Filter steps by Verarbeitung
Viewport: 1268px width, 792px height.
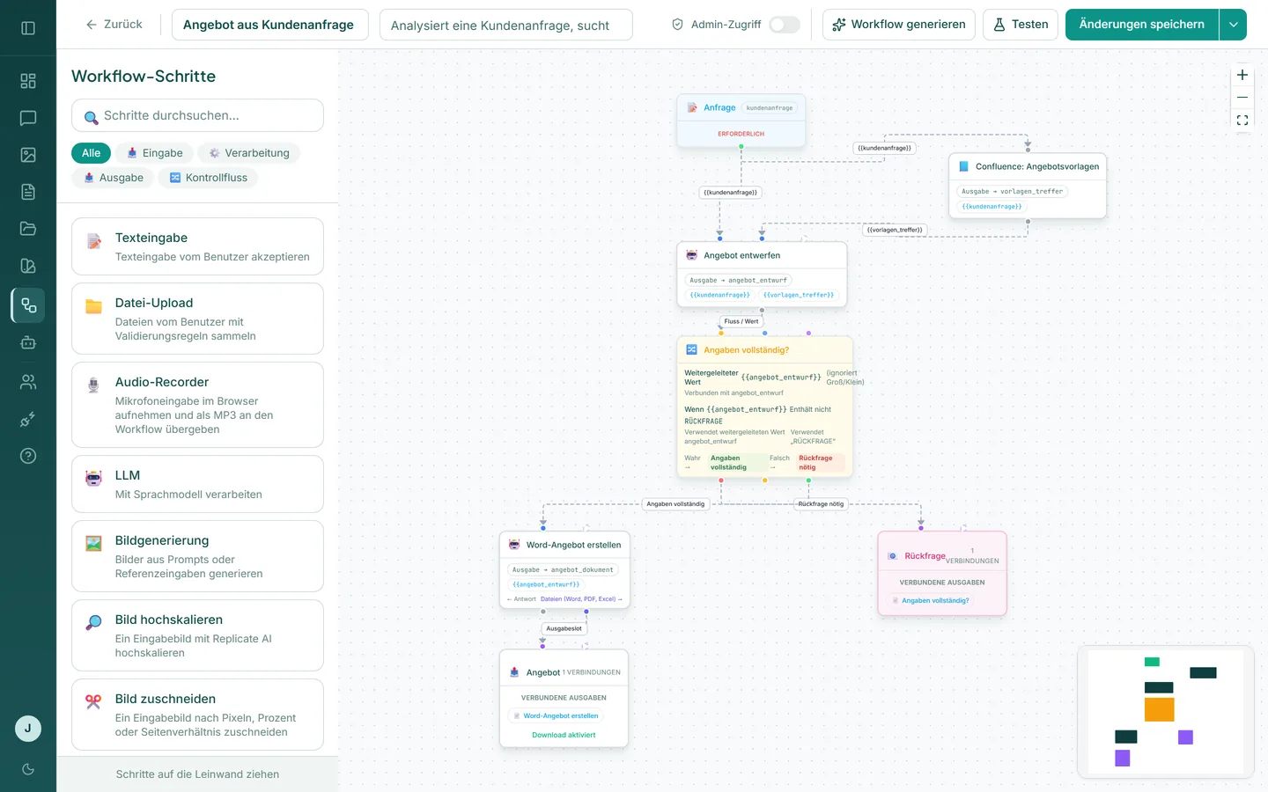pyautogui.click(x=248, y=153)
